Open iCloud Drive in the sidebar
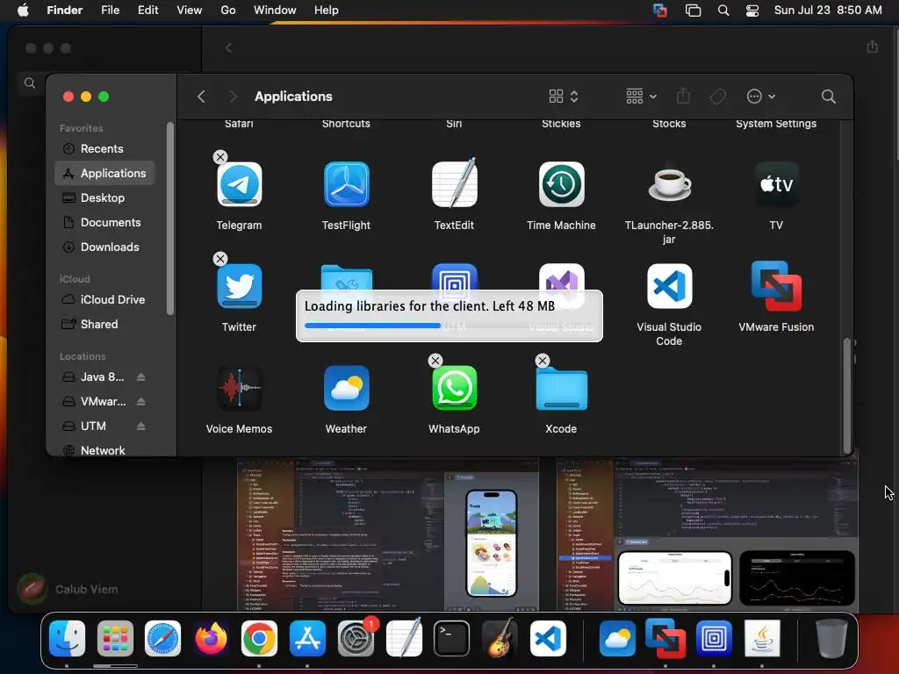Viewport: 899px width, 674px height. pos(104,300)
